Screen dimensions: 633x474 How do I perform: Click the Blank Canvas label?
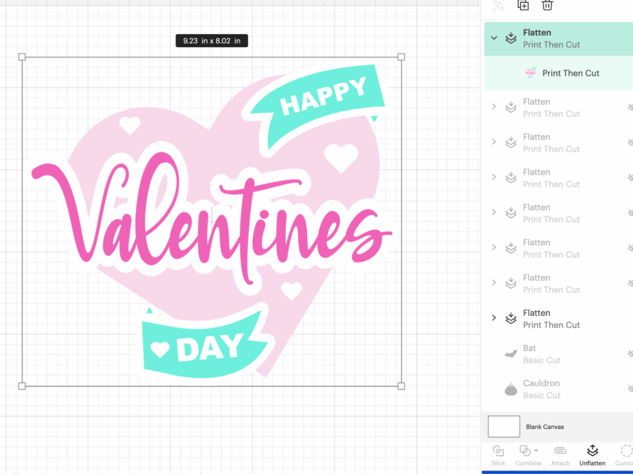545,427
